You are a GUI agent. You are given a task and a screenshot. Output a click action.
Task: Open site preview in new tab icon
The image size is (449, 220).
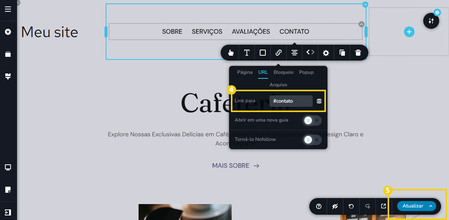click(383, 206)
